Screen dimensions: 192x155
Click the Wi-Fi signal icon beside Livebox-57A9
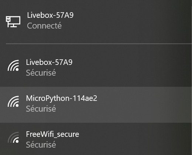pyautogui.click(x=13, y=66)
